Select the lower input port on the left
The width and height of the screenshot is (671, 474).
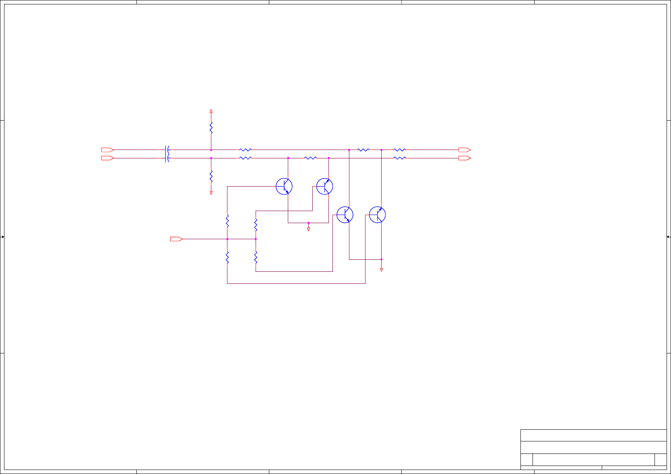107,158
